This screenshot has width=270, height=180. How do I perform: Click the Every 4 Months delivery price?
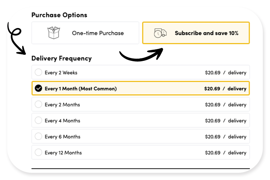(x=225, y=121)
